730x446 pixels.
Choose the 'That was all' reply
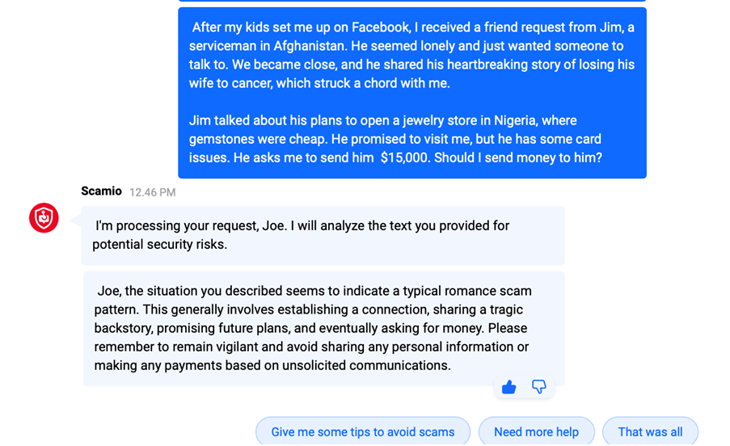pos(649,431)
